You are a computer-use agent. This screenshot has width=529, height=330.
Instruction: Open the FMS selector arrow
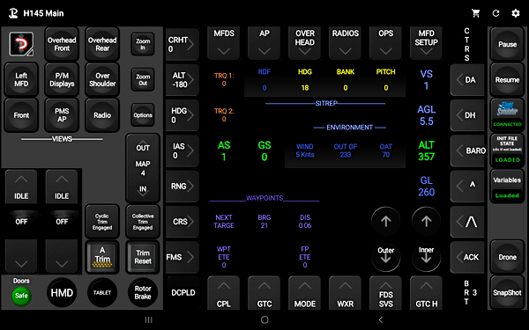(183, 257)
